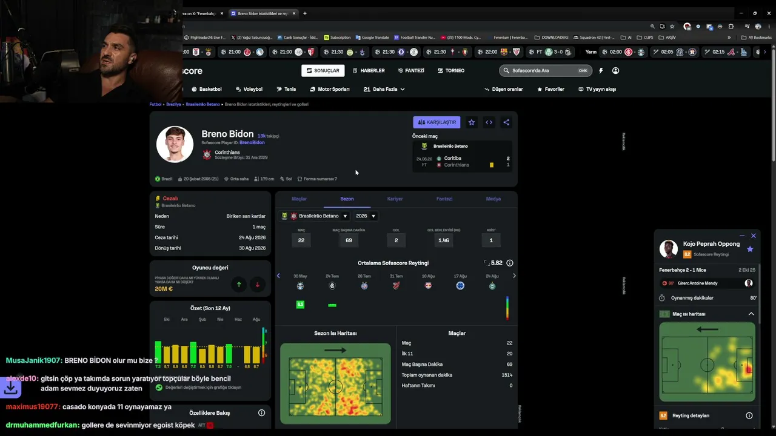The width and height of the screenshot is (776, 436).
Task: Switch to the Kariyer tab
Action: pos(395,199)
